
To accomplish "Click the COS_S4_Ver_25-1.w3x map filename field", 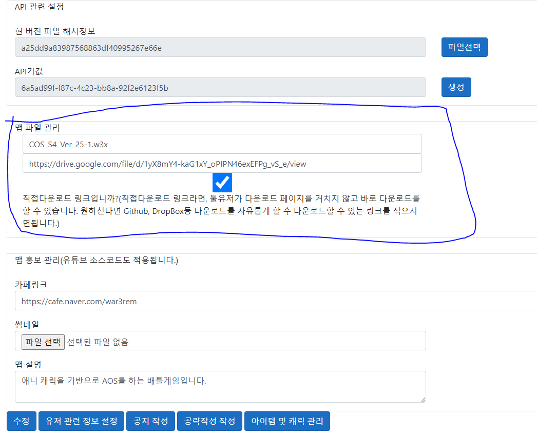I will click(x=222, y=144).
